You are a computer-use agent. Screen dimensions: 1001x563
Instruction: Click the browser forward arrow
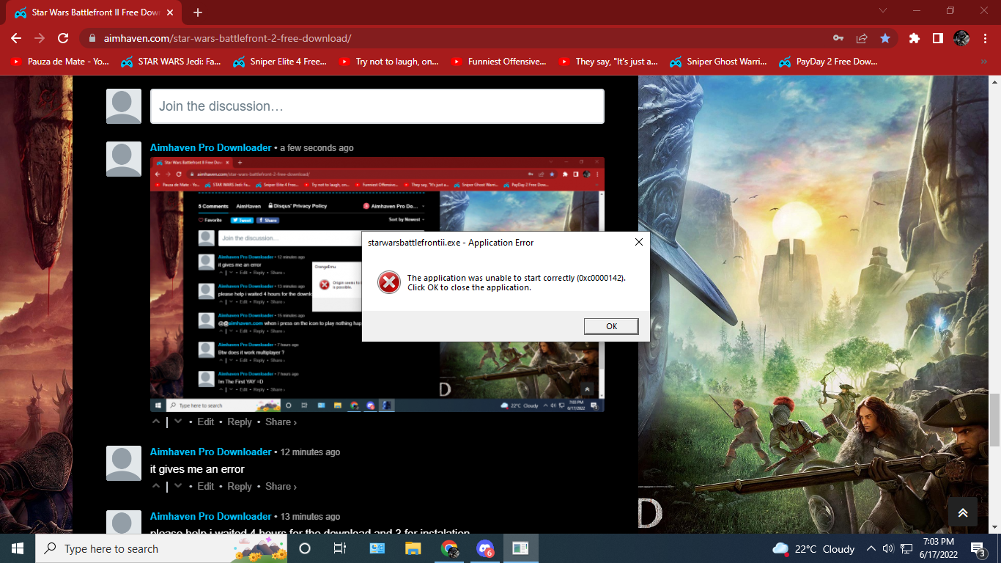click(x=40, y=38)
